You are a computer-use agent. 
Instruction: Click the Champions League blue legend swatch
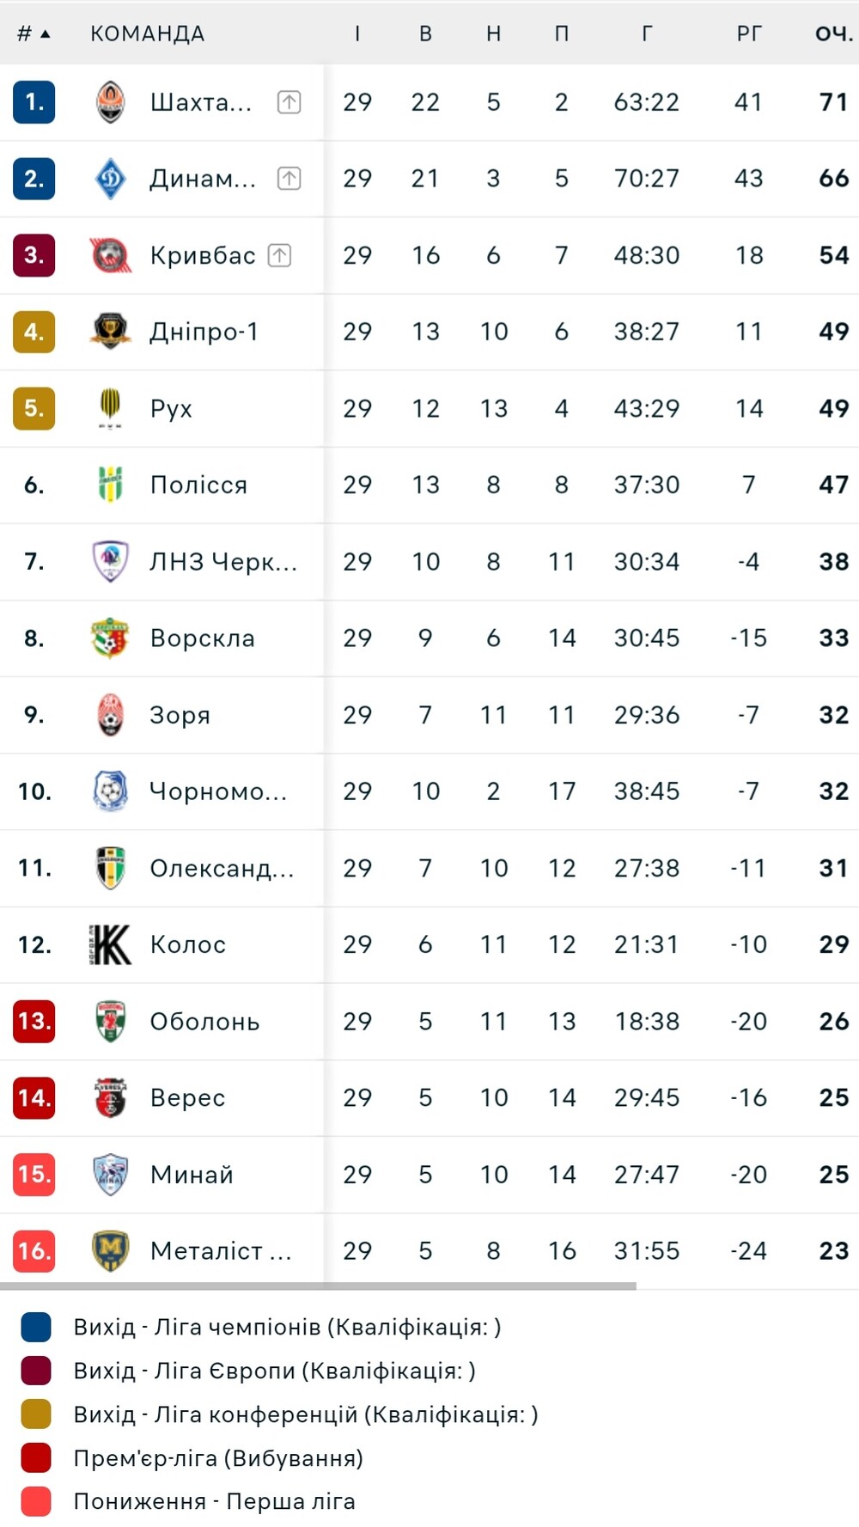click(x=36, y=1327)
